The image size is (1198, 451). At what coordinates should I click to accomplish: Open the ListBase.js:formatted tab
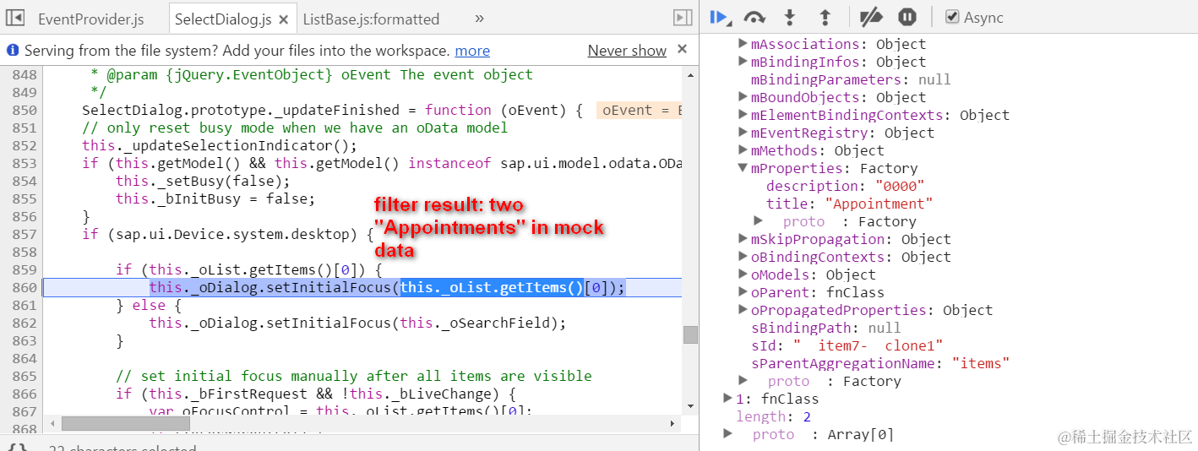pyautogui.click(x=371, y=19)
